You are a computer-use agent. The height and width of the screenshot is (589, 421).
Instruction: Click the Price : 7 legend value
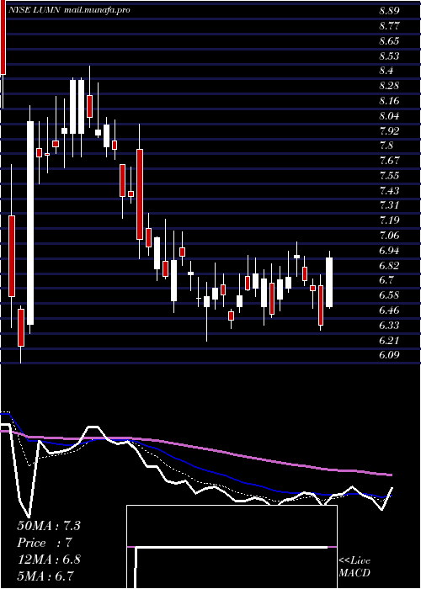coord(45,543)
